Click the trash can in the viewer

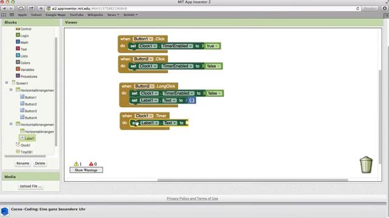366,164
